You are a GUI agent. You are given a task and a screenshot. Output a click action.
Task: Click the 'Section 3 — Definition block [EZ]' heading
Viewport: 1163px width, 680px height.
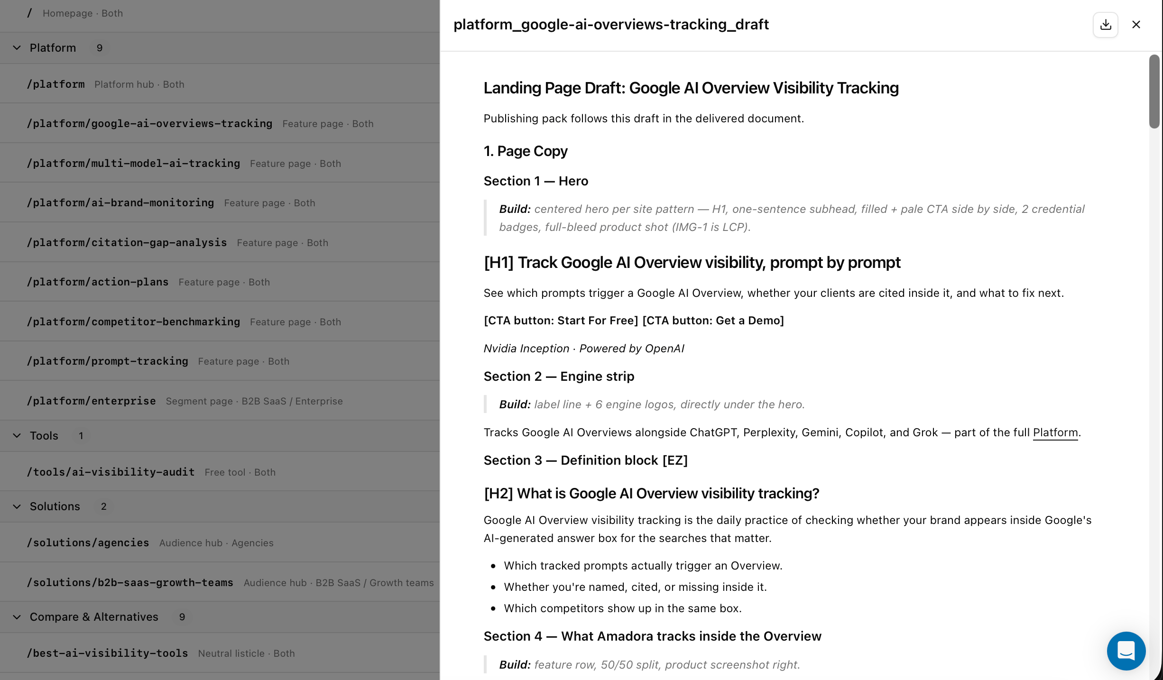coord(586,460)
